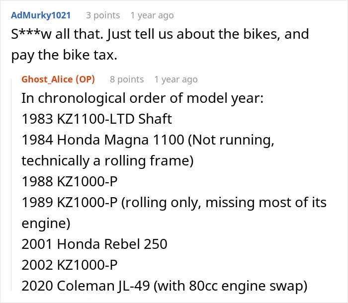Image resolution: width=348 pixels, height=303 pixels.
Task: Click the 3 points score
Action: (x=103, y=15)
